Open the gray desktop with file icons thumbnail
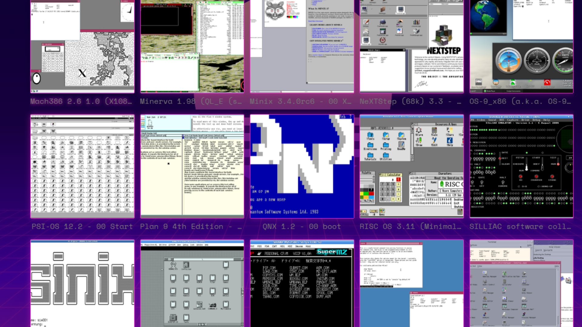The image size is (582, 327). coord(192,283)
